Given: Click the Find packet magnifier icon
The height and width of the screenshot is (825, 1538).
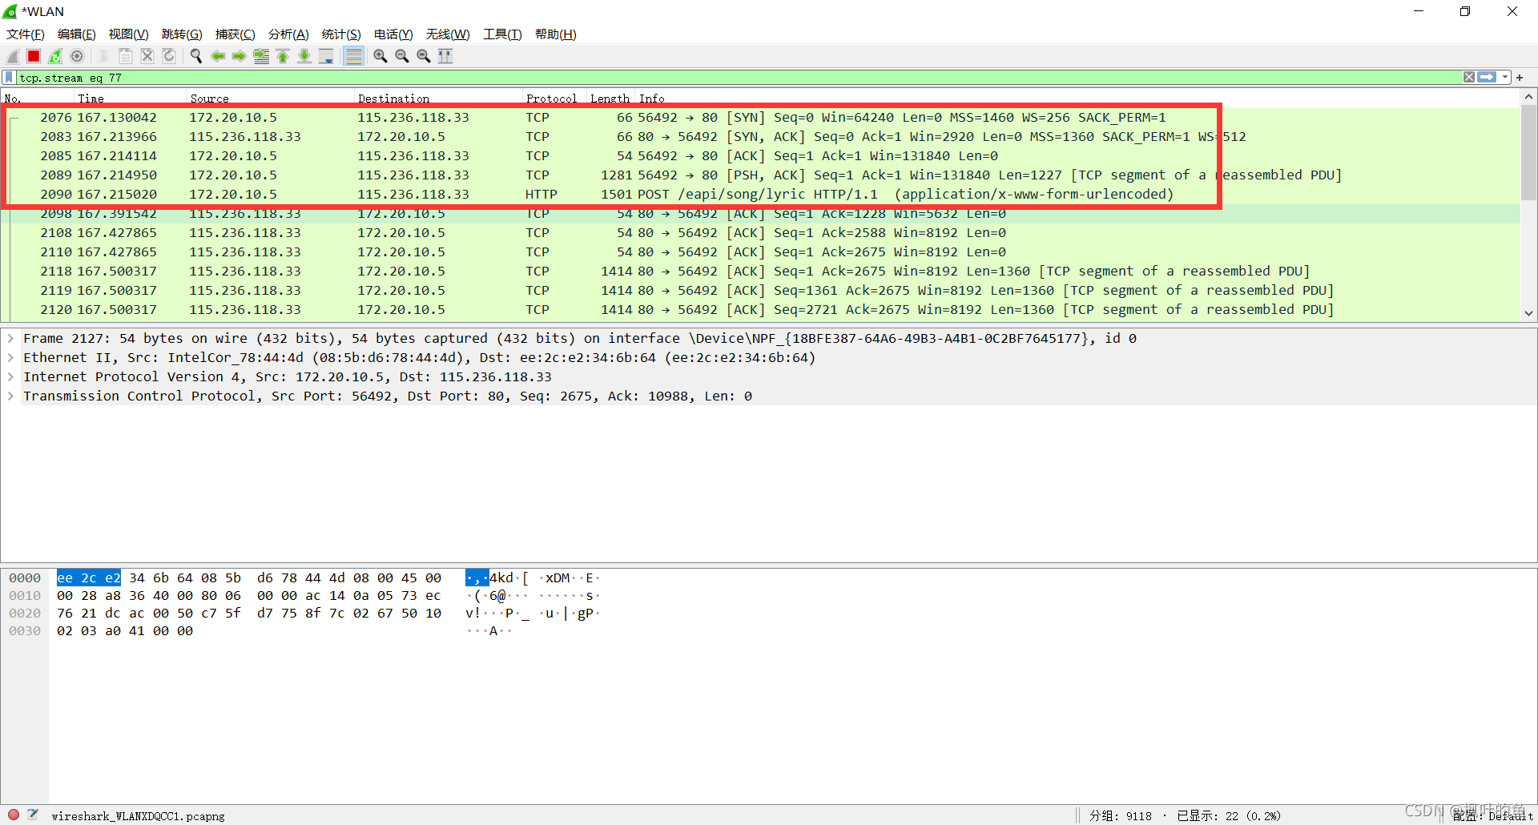Looking at the screenshot, I should (195, 56).
